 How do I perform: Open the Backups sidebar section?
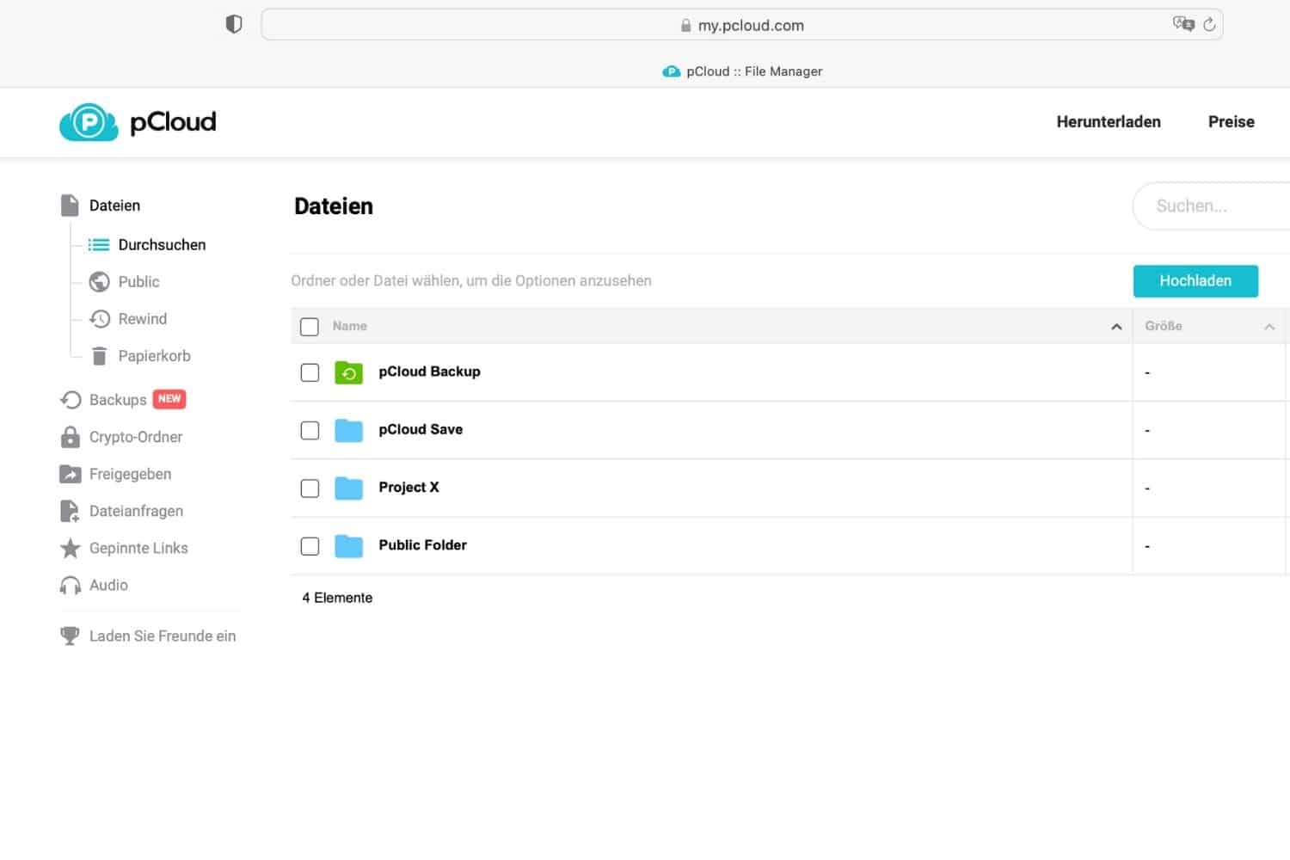pyautogui.click(x=118, y=400)
